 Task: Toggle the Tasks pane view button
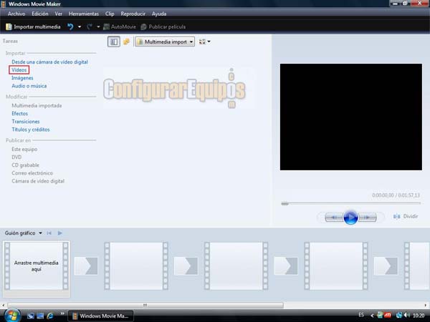(113, 42)
